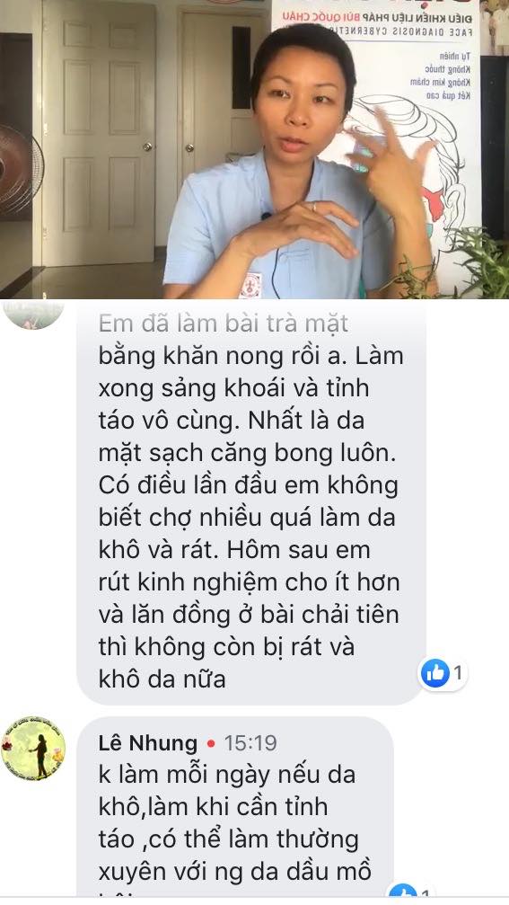
Task: Open the reaction count "1" beside the like icon
Action: 458,672
